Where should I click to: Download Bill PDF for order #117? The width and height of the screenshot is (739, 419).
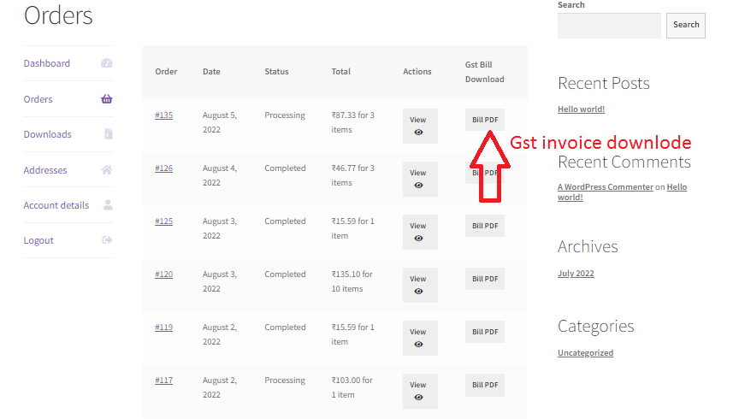pos(485,385)
